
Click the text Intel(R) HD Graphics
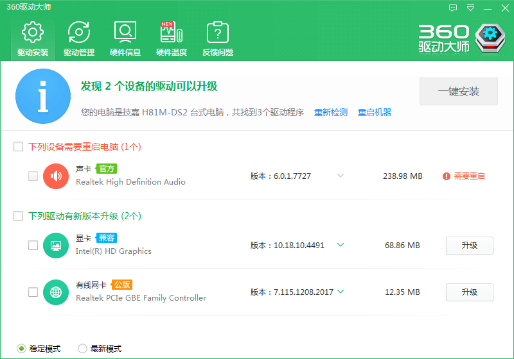coord(114,251)
